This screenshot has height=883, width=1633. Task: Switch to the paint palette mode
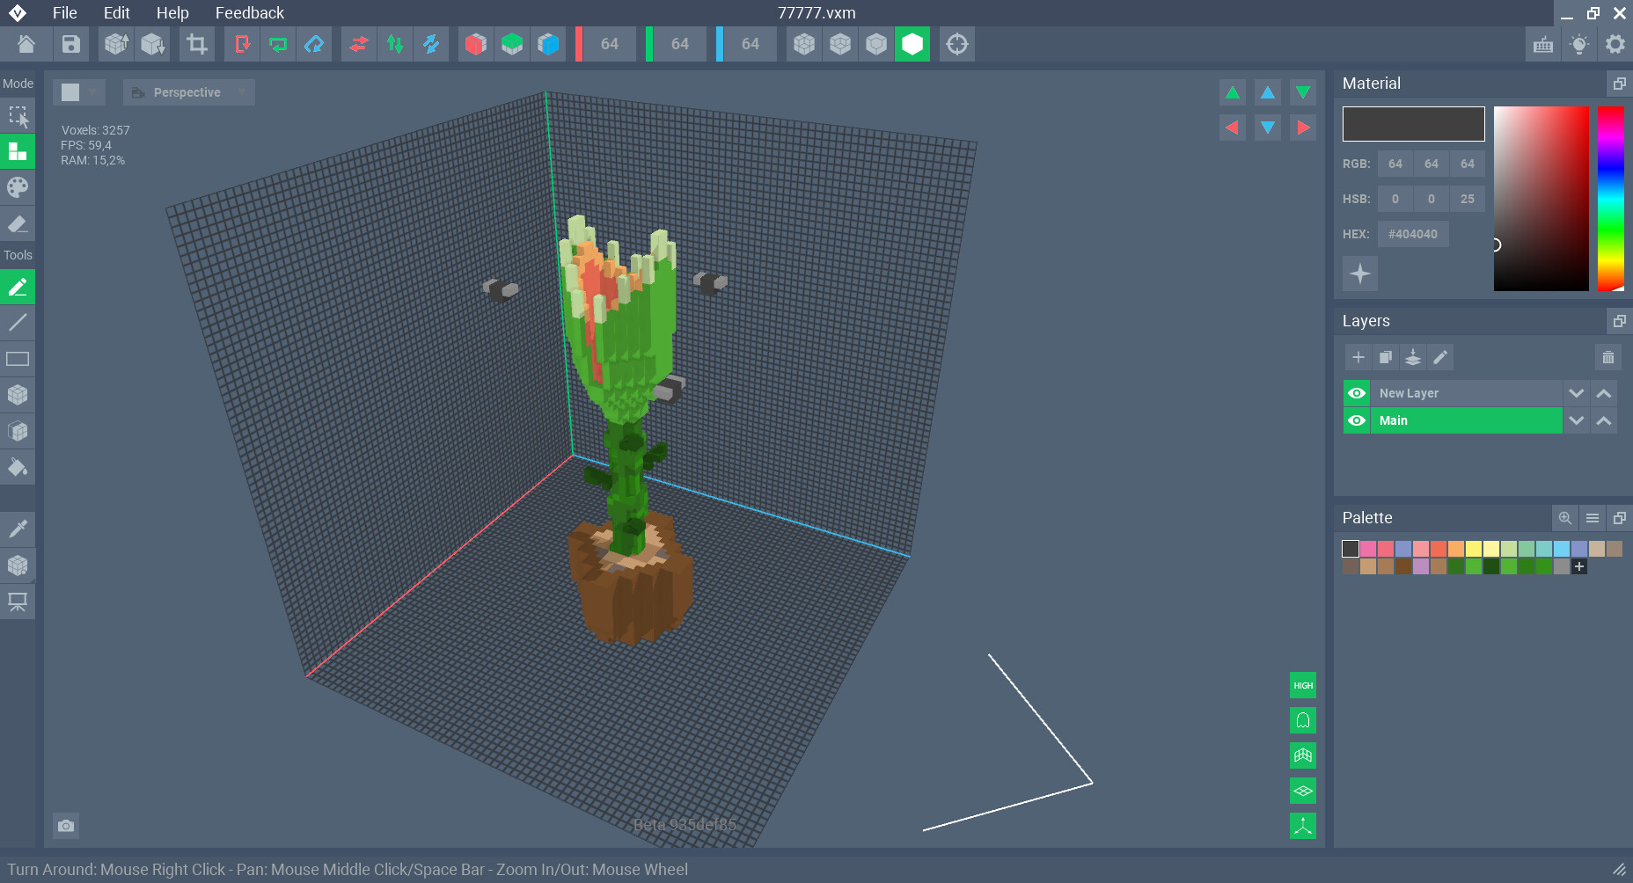coord(18,187)
